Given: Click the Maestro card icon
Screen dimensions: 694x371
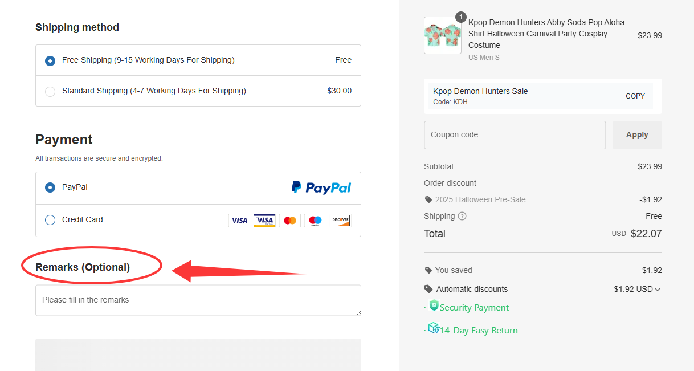Looking at the screenshot, I should 315,221.
